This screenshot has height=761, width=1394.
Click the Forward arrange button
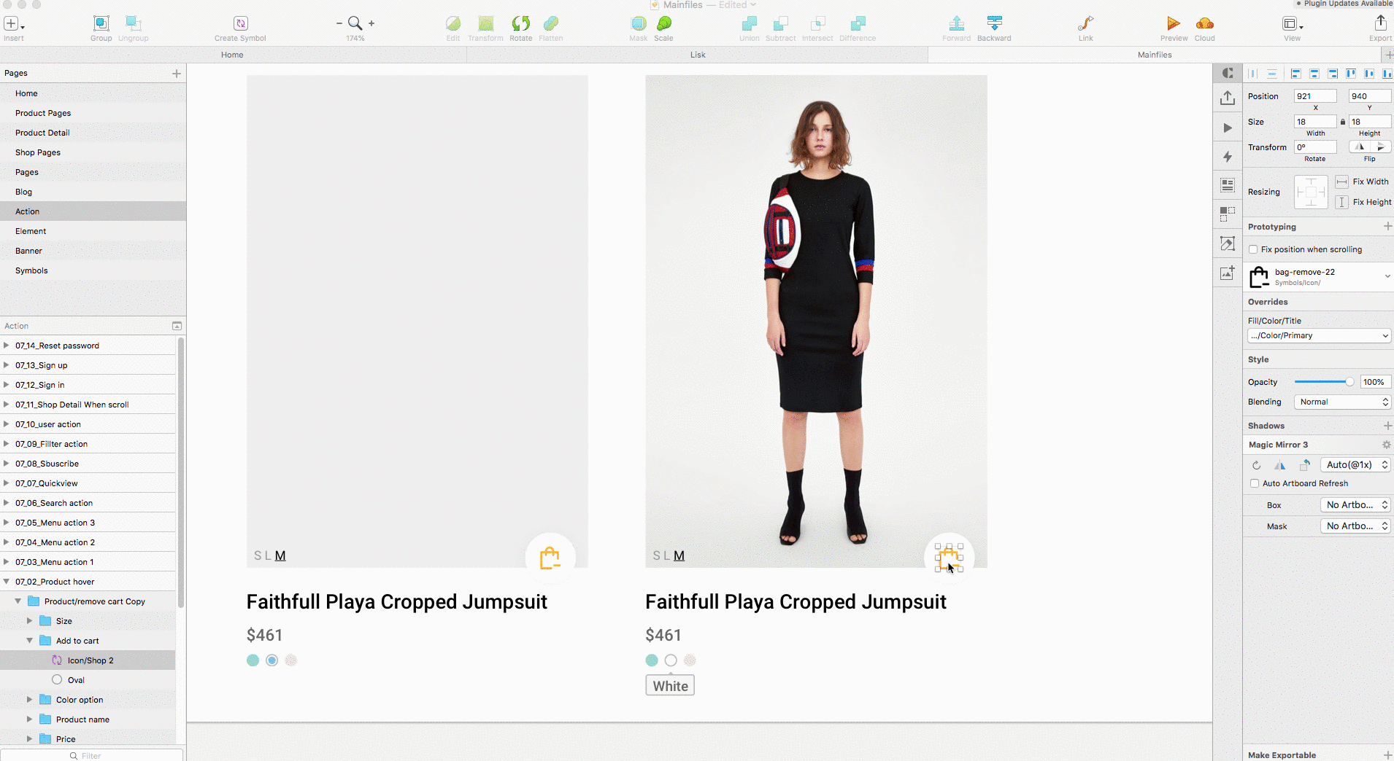click(956, 24)
